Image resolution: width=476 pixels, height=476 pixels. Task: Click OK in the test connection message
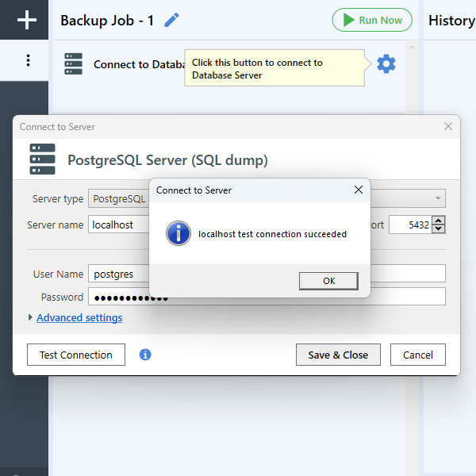click(328, 281)
